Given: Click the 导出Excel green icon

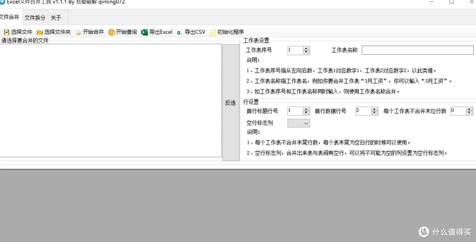Looking at the screenshot, I should click(x=145, y=32).
